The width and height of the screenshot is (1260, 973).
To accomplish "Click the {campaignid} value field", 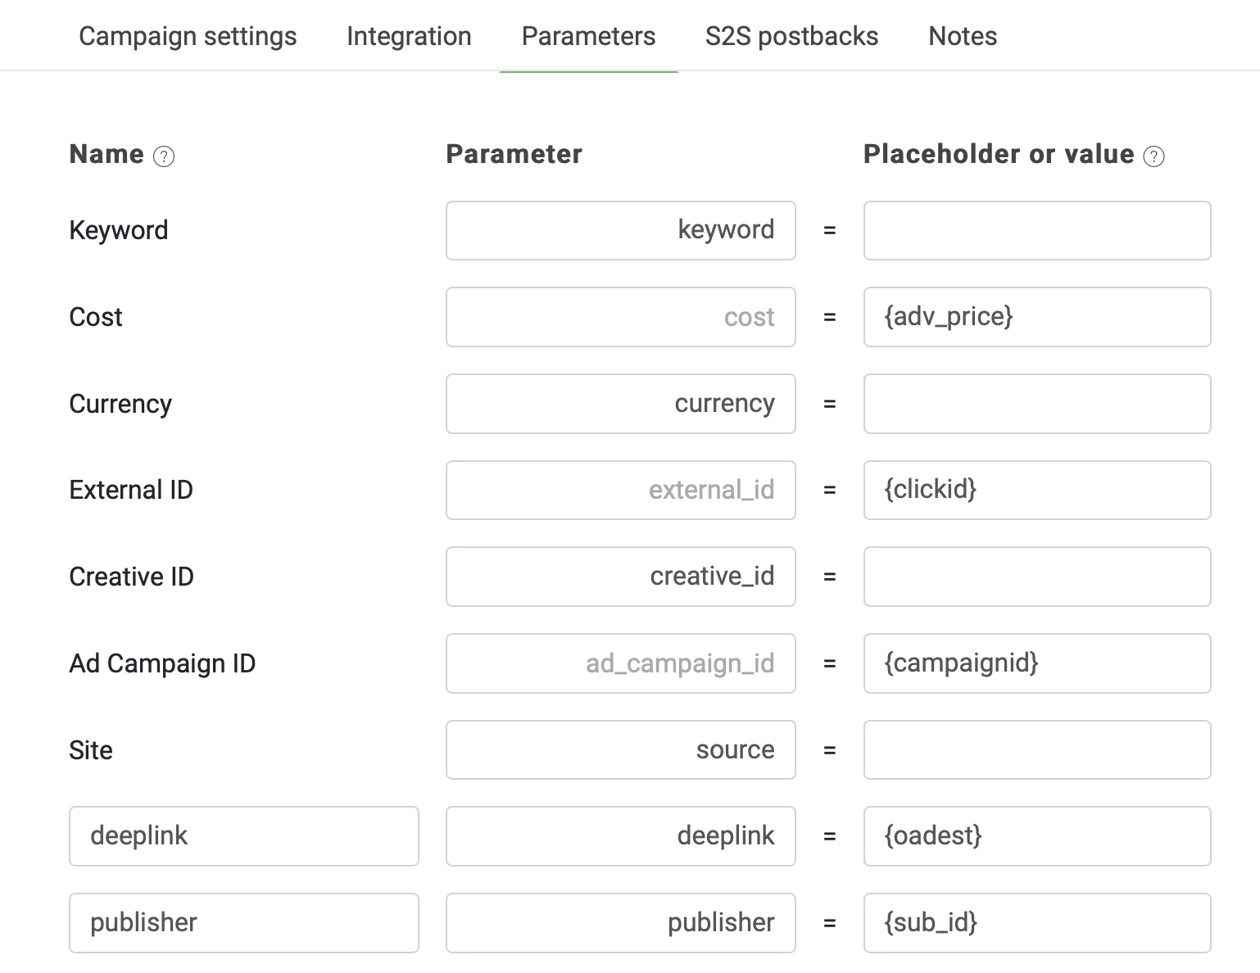I will 1037,663.
